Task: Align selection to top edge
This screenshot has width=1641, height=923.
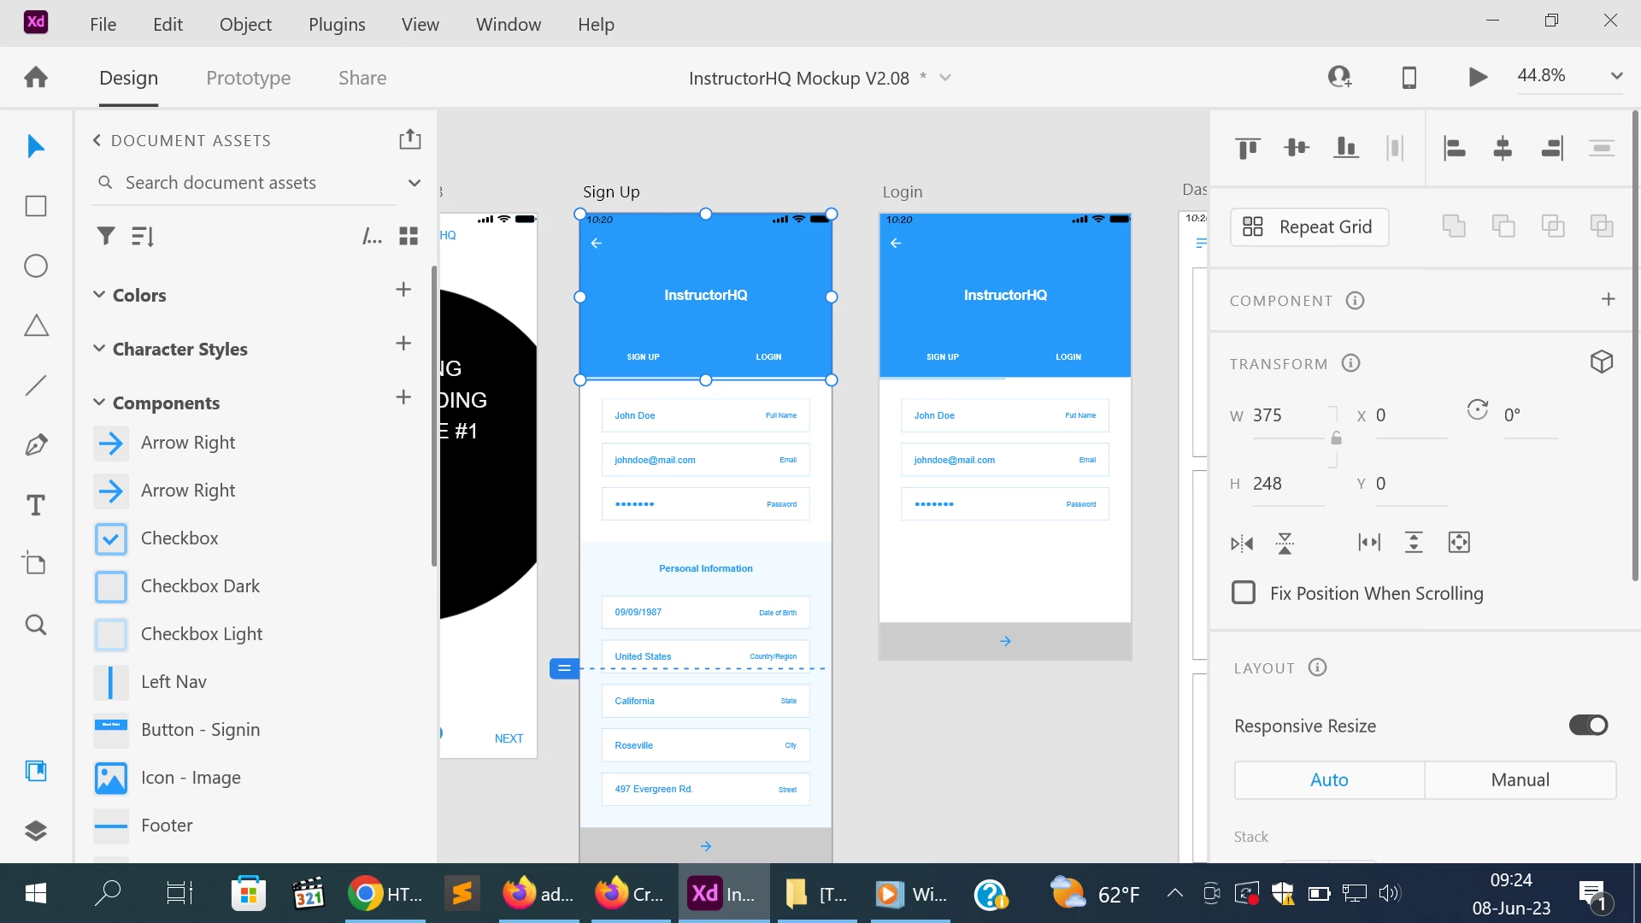Action: click(1248, 148)
